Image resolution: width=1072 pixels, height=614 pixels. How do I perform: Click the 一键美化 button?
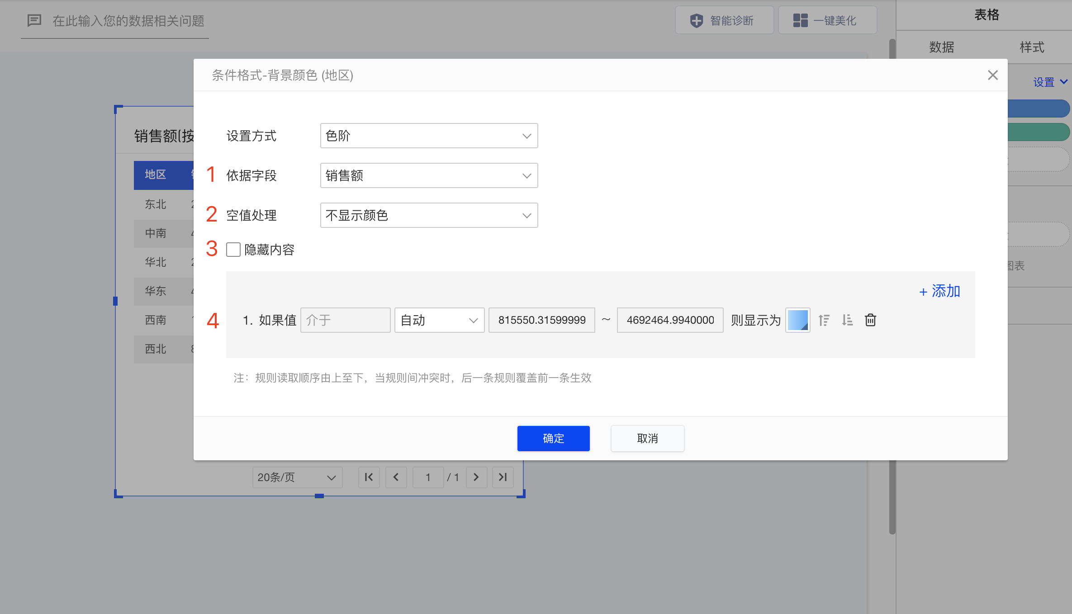(x=827, y=20)
